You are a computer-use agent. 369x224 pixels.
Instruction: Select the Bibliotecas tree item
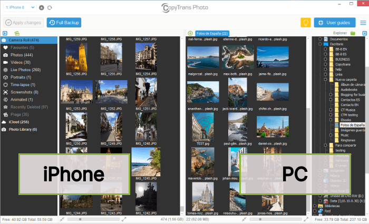point(332,206)
